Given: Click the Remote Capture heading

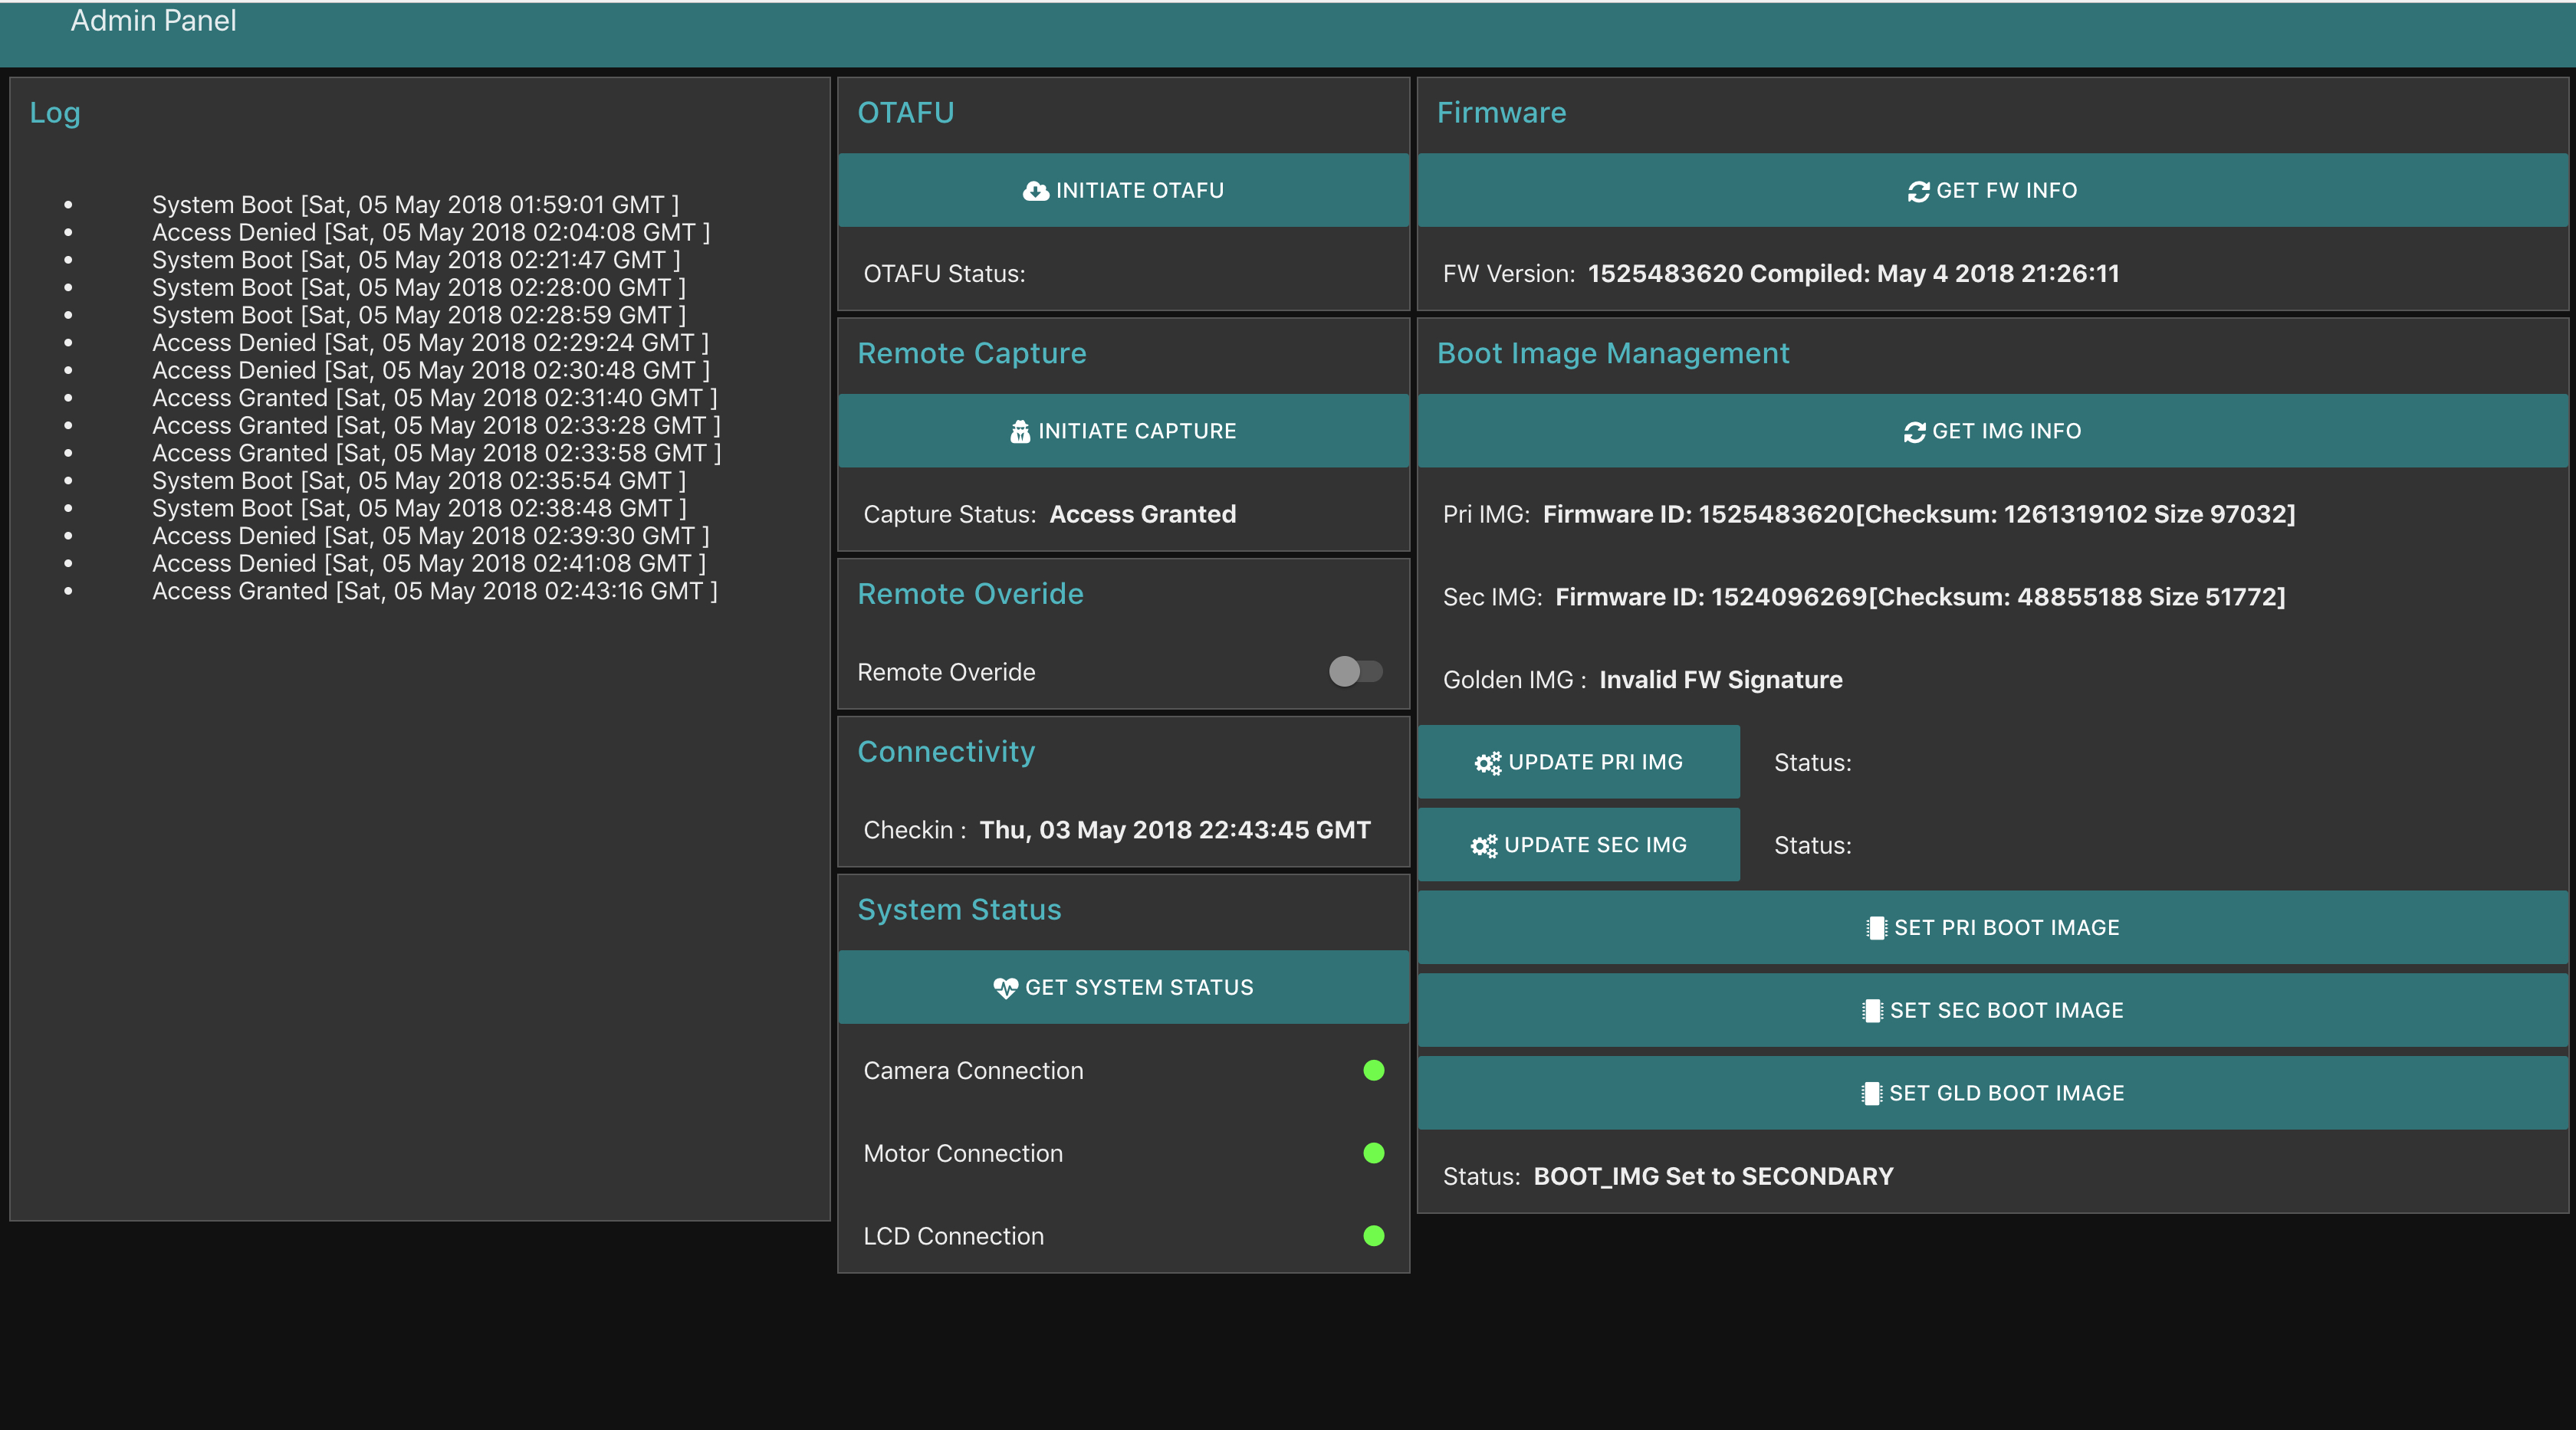Looking at the screenshot, I should pyautogui.click(x=971, y=354).
